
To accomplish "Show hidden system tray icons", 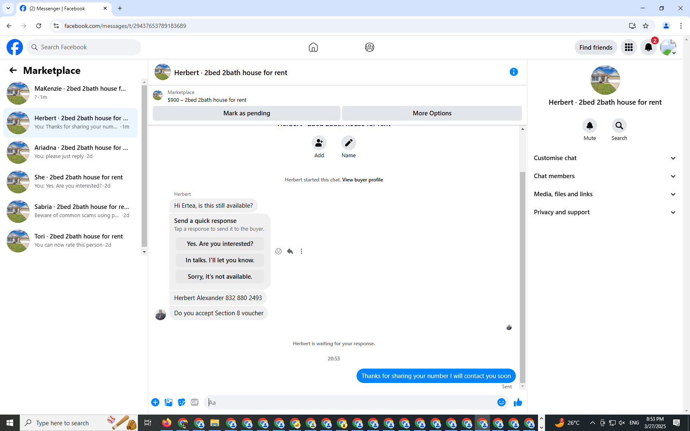I will 592,423.
